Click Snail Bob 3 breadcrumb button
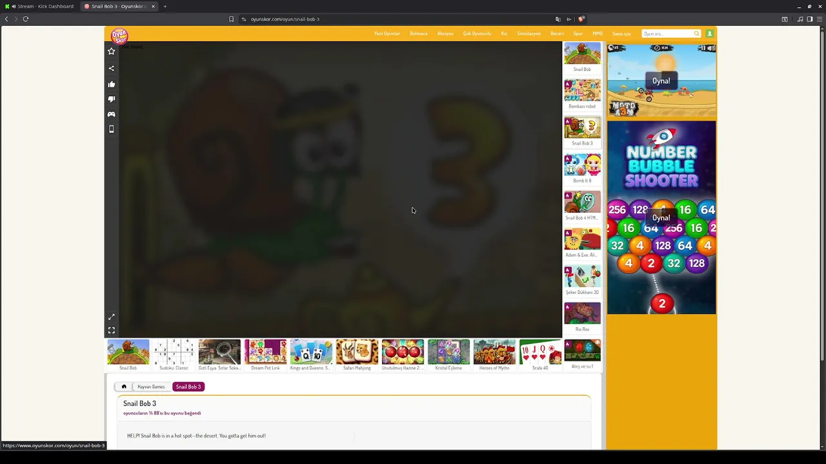The width and height of the screenshot is (826, 464). point(188,387)
